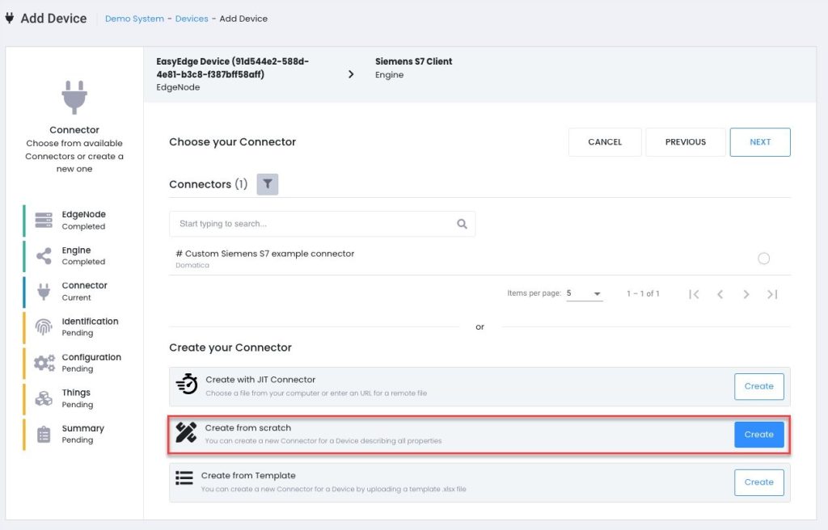Image resolution: width=828 pixels, height=530 pixels.
Task: Click the search magnifier icon
Action: (462, 224)
